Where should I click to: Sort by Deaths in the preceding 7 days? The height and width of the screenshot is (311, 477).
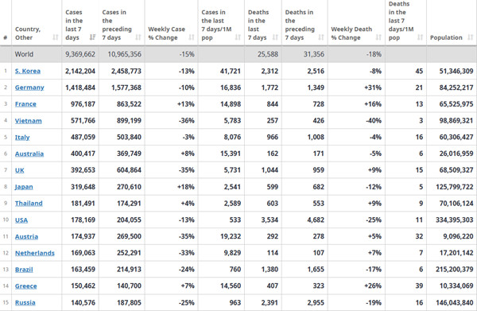click(321, 37)
